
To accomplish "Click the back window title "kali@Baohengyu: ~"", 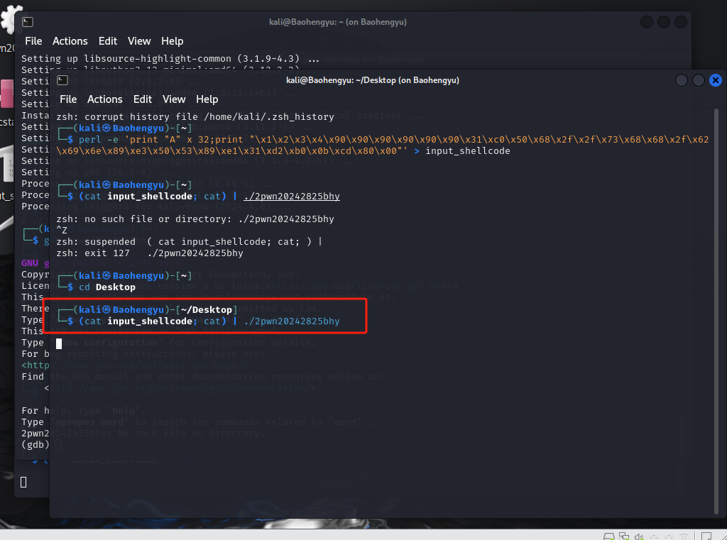I will pos(337,22).
